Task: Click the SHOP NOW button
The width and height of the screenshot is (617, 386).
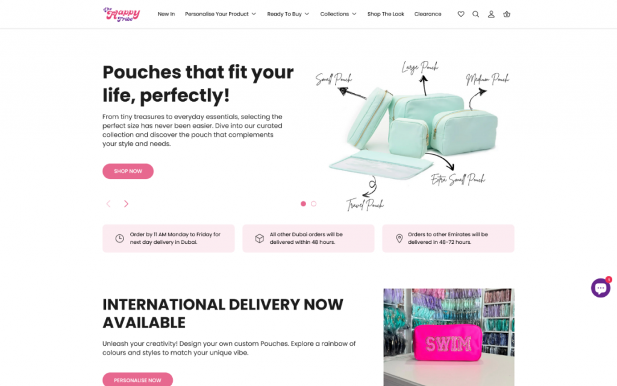Action: coord(128,172)
